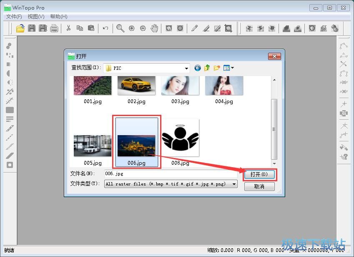Open the 视图(V) menu
Screen dimensions: 354x257
pos(36,17)
